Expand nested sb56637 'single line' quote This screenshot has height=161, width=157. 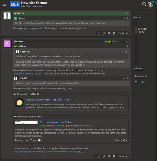(123, 52)
